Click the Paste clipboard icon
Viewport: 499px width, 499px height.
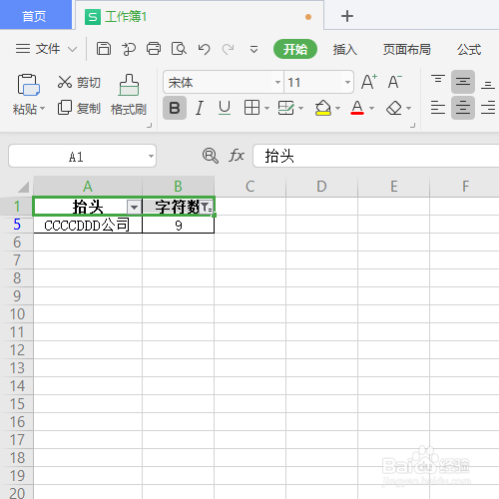point(28,85)
